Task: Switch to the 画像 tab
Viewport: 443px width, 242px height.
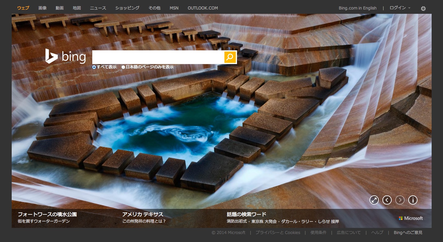Action: coord(42,8)
